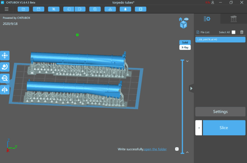Click the screenshot capture toolbar icon

(x=54, y=9)
